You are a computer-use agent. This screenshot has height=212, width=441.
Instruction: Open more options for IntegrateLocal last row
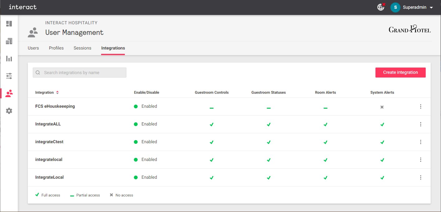[421, 177]
